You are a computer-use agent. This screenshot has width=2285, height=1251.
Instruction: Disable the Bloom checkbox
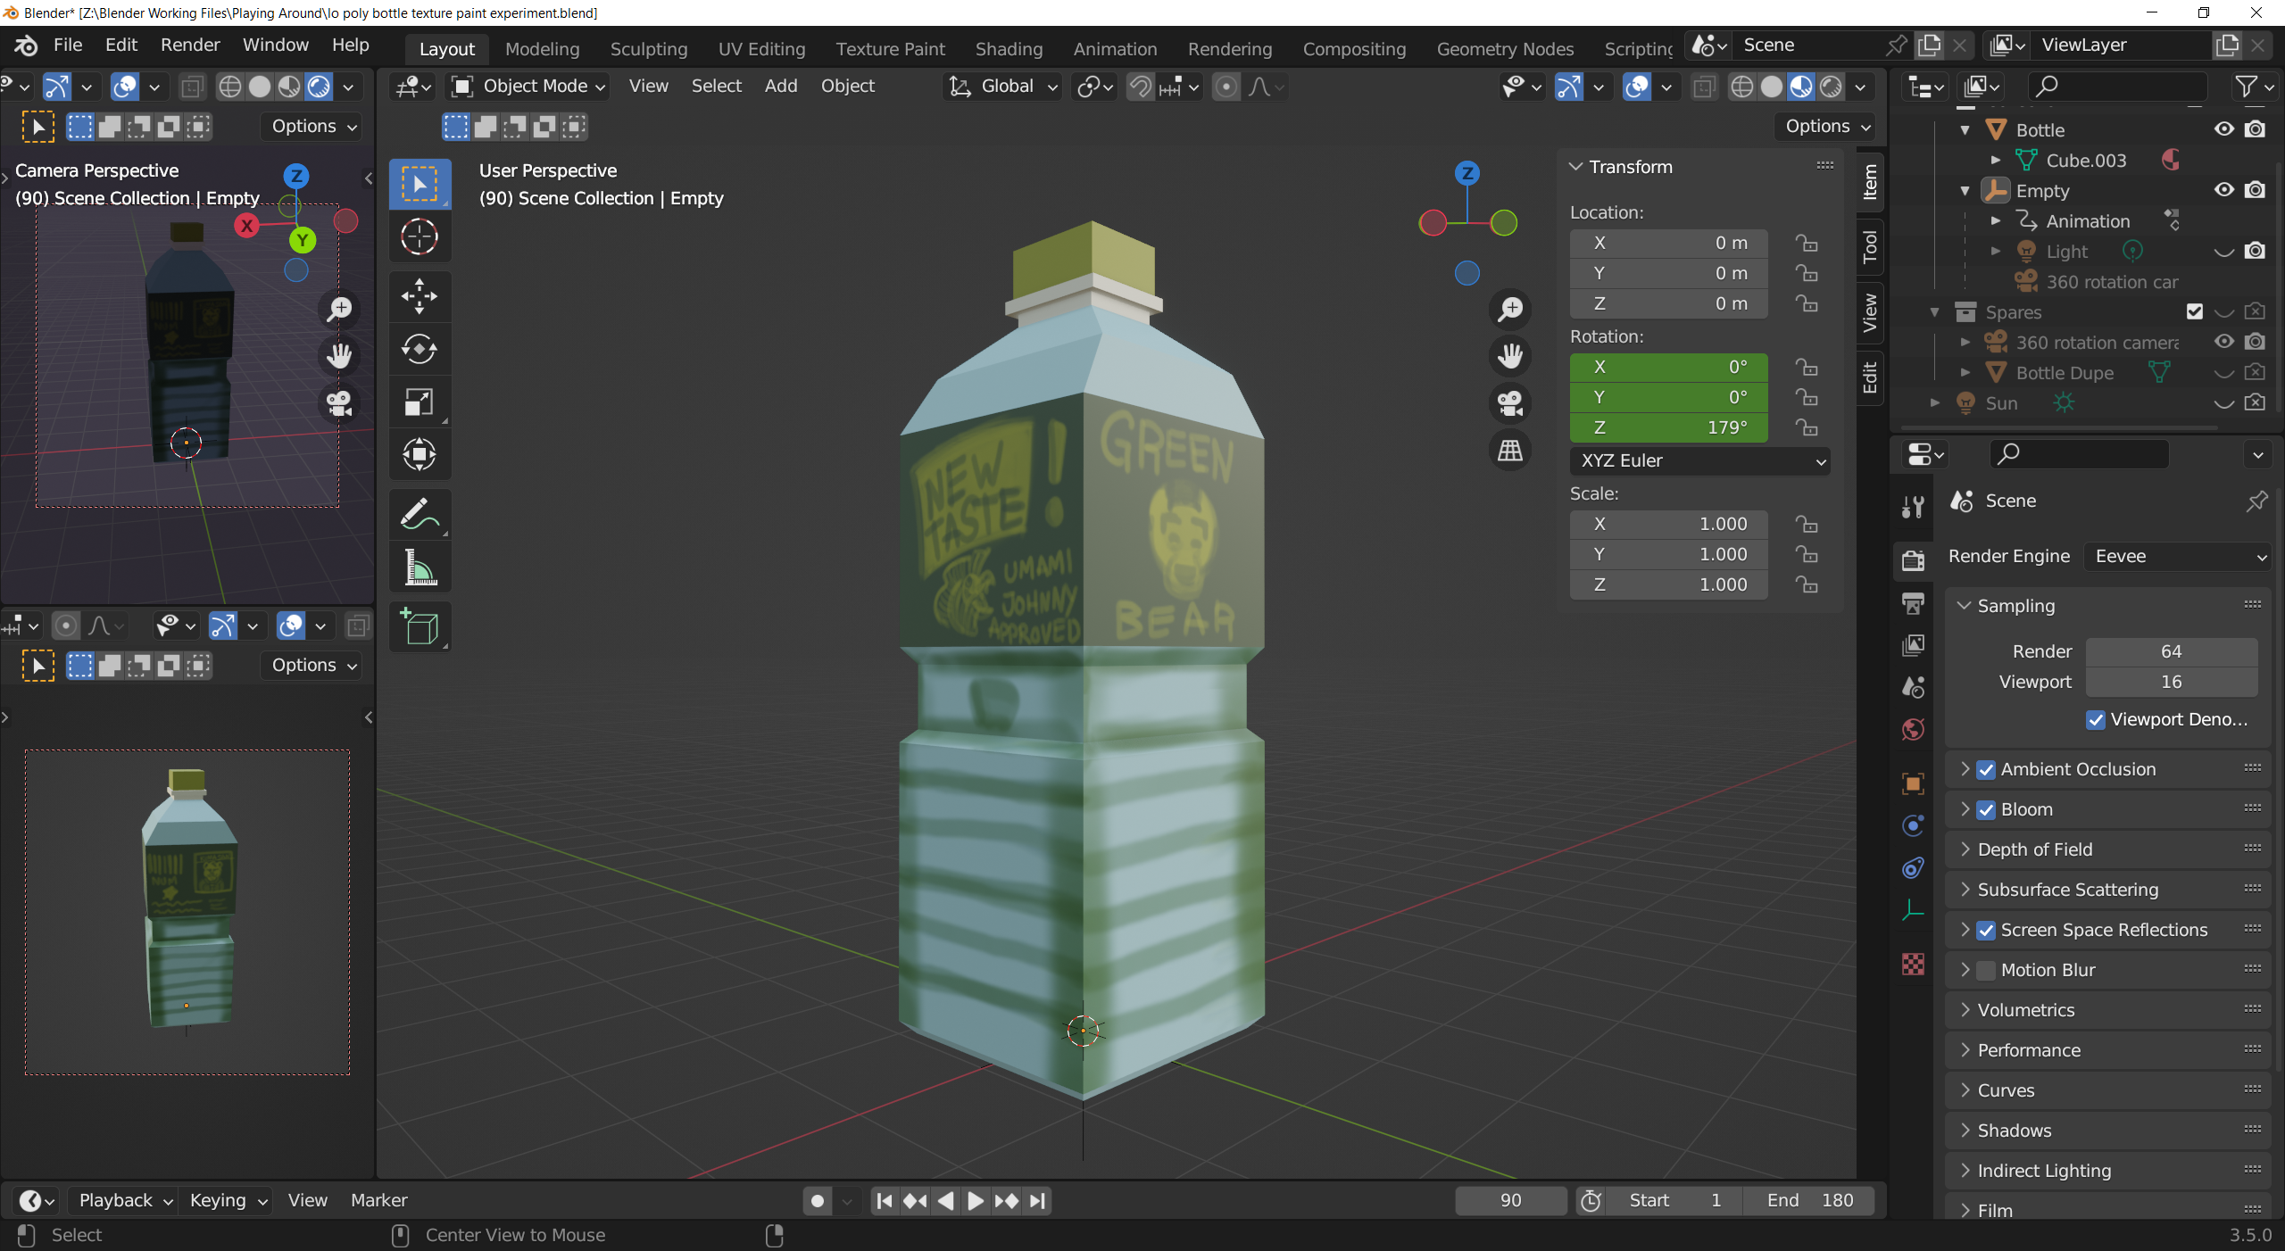pos(1986,810)
